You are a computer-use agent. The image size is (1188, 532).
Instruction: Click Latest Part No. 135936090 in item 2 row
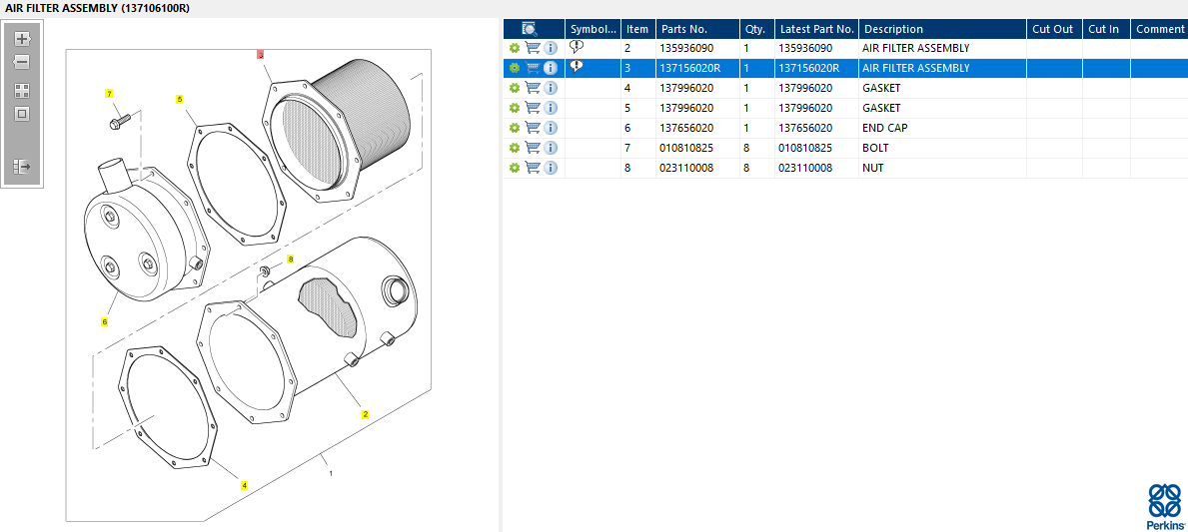click(x=816, y=48)
